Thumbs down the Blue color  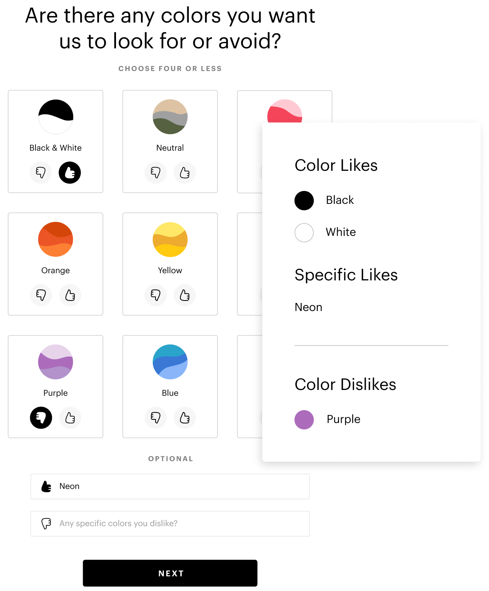155,418
